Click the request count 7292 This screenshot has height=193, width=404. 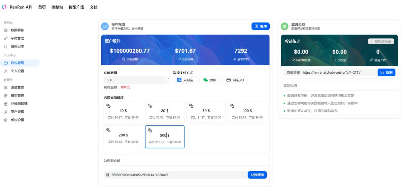point(241,51)
